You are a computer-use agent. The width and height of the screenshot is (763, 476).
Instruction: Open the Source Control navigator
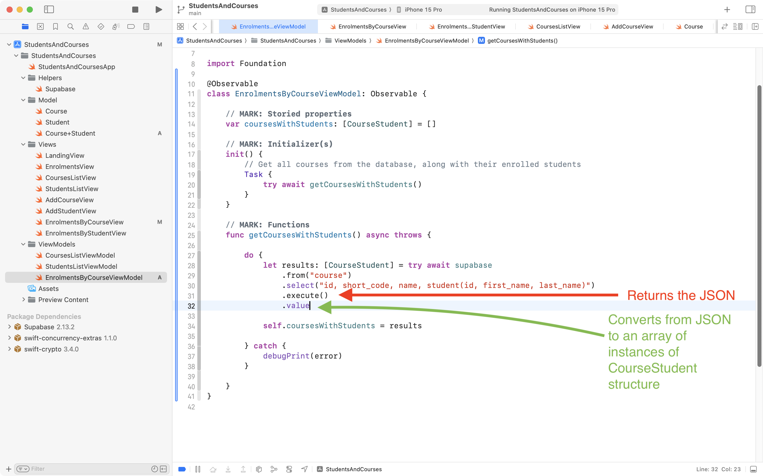(40, 26)
